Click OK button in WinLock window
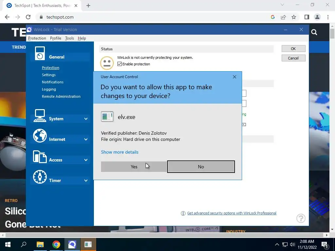The image size is (335, 251). pos(293,49)
